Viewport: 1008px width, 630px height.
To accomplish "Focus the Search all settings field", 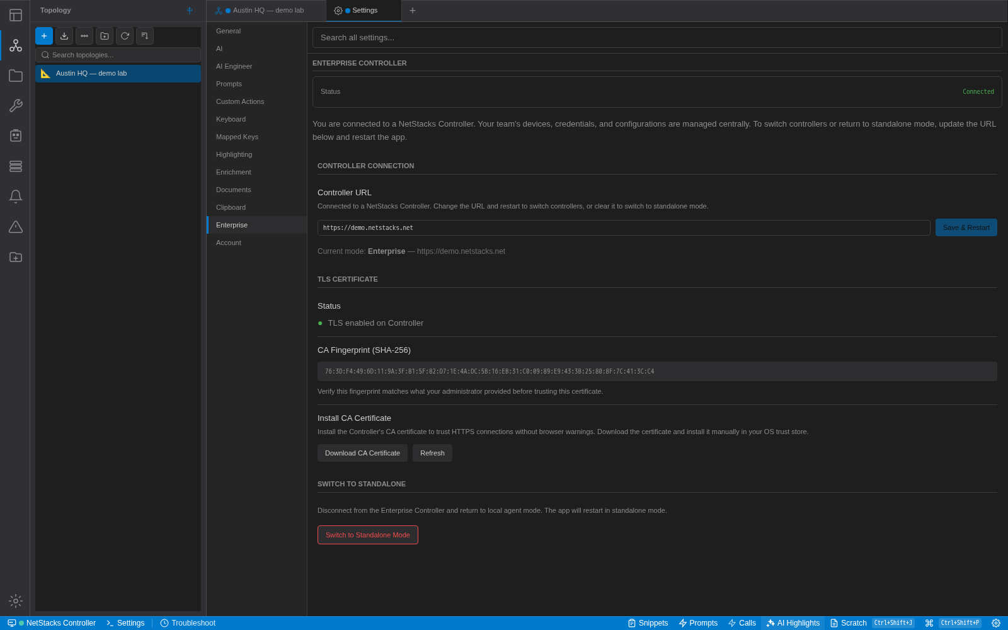I will tap(657, 38).
